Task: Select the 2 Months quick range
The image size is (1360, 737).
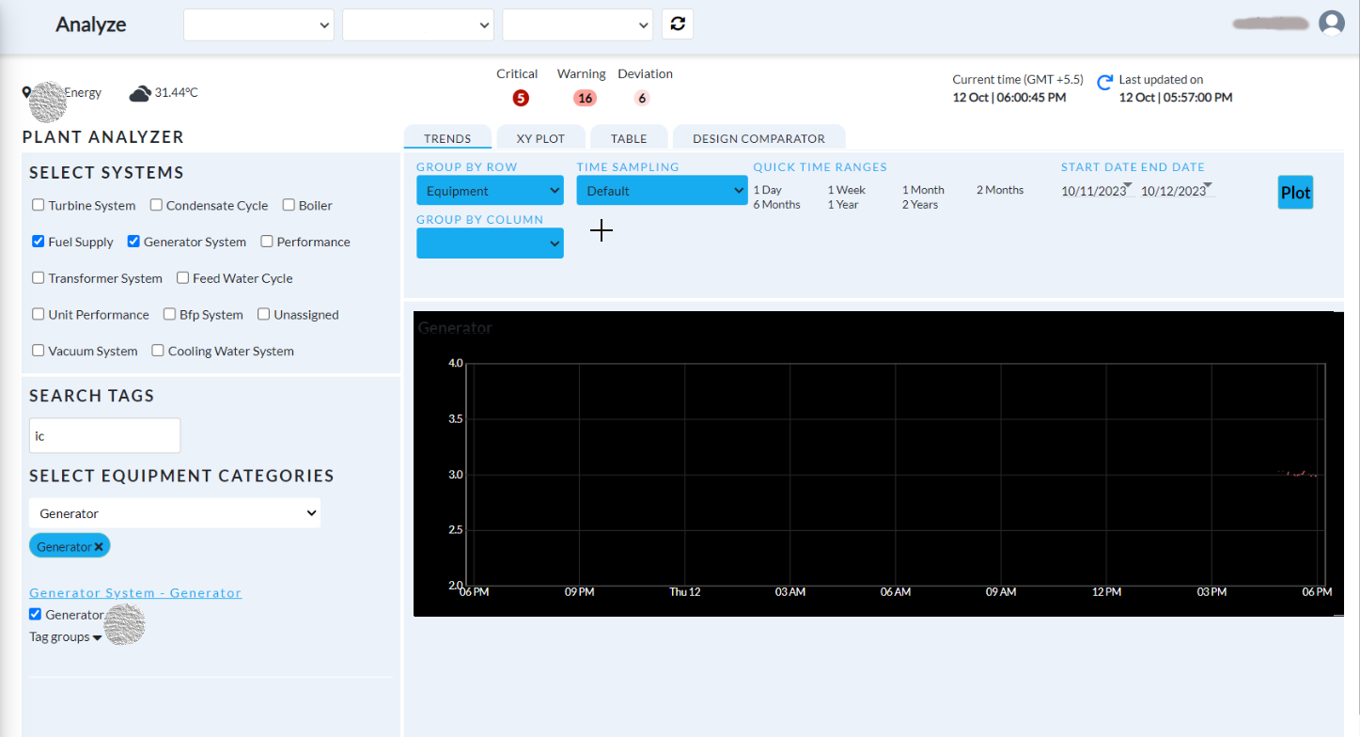Action: coord(1000,190)
